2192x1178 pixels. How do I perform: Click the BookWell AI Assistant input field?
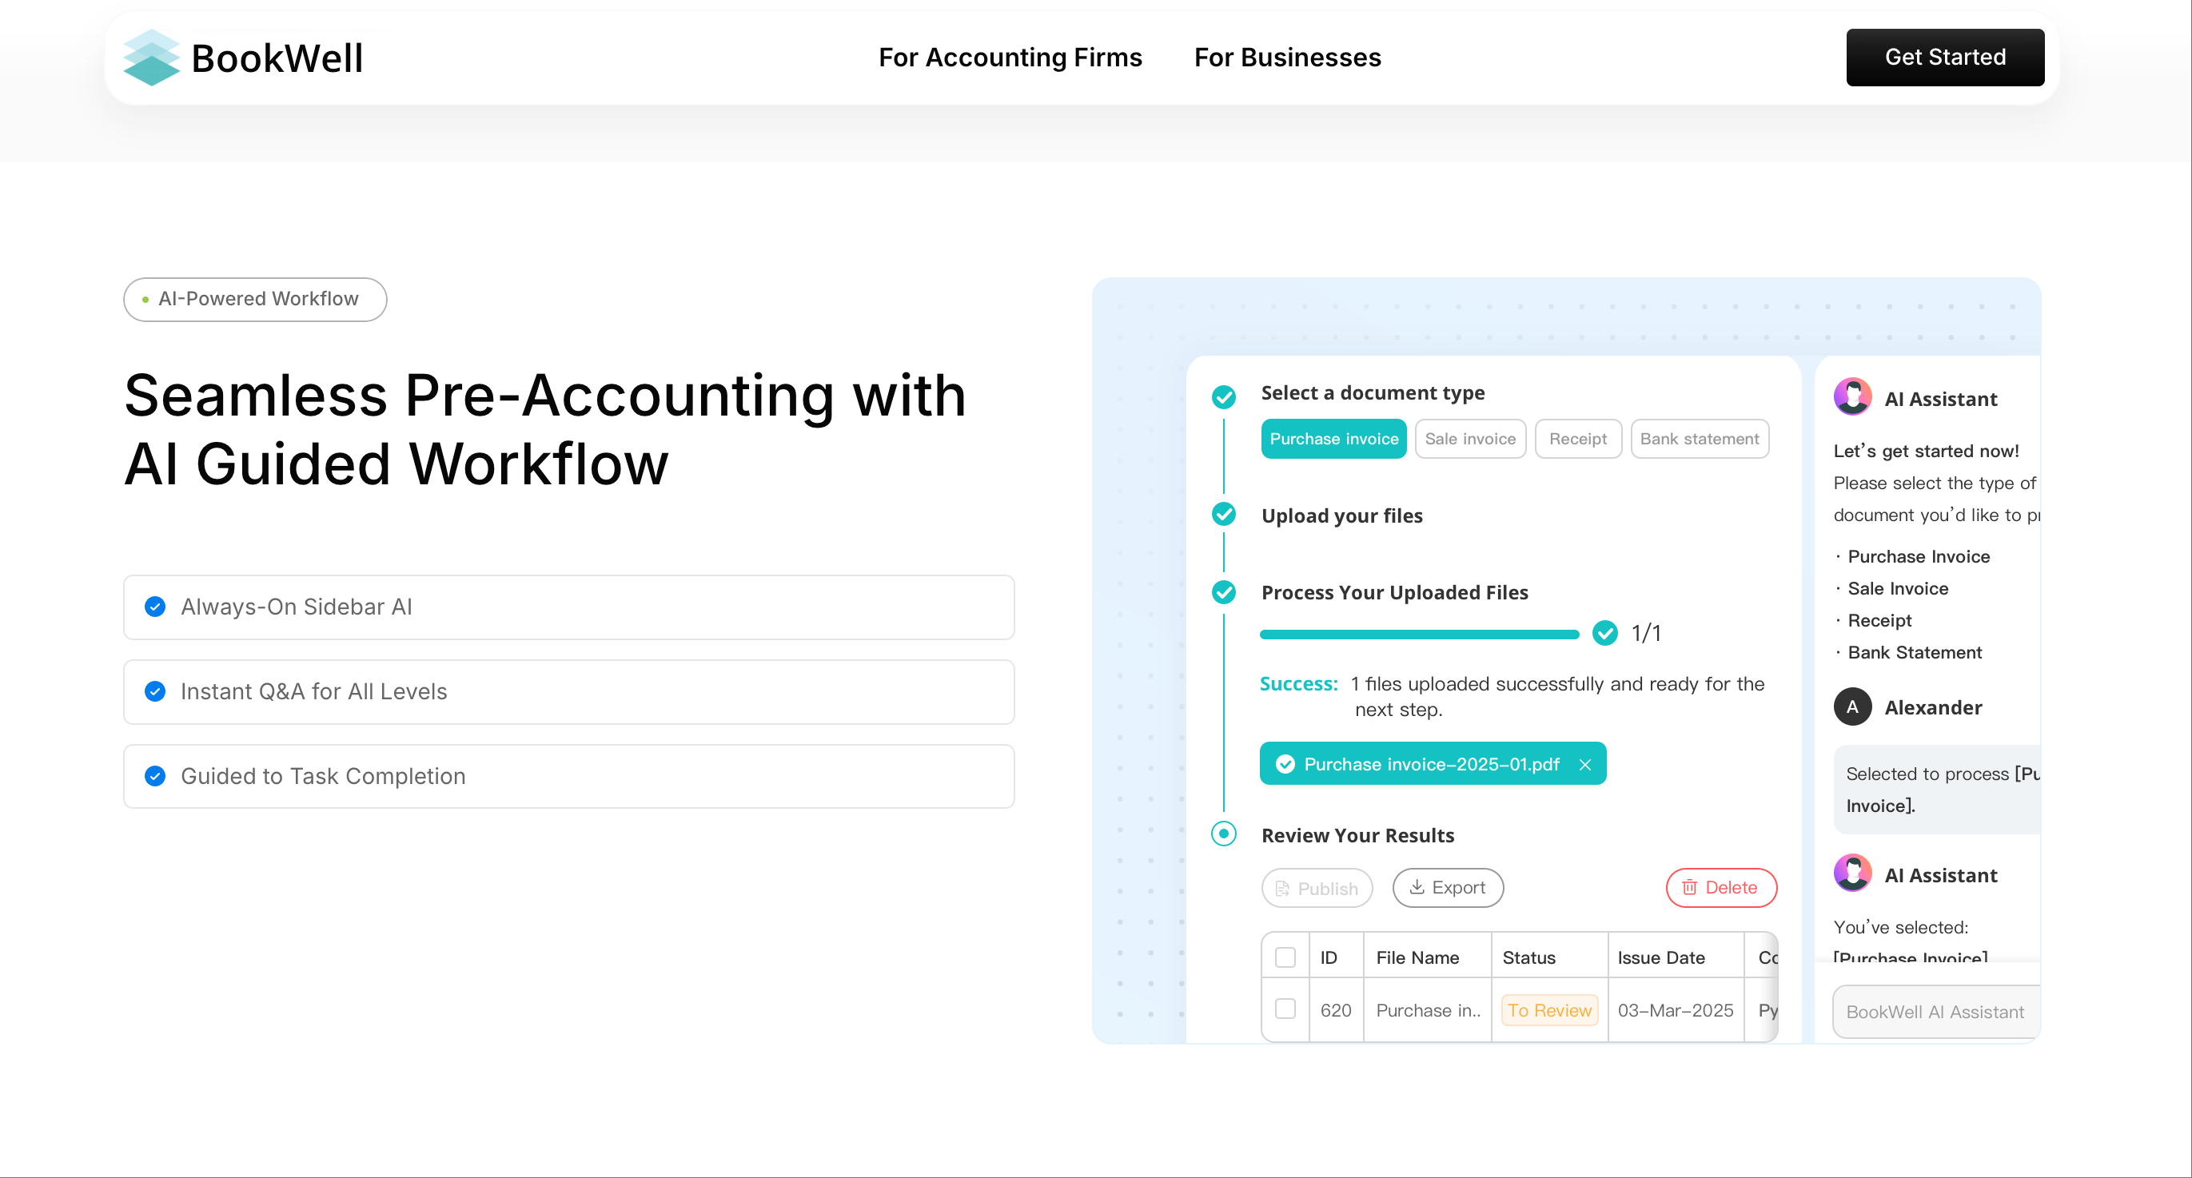(x=1936, y=1012)
